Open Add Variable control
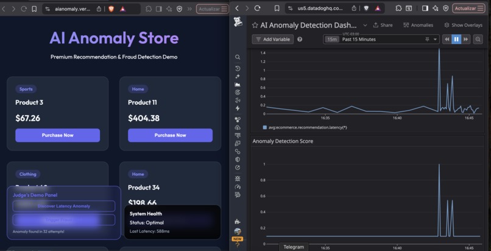 (273, 40)
